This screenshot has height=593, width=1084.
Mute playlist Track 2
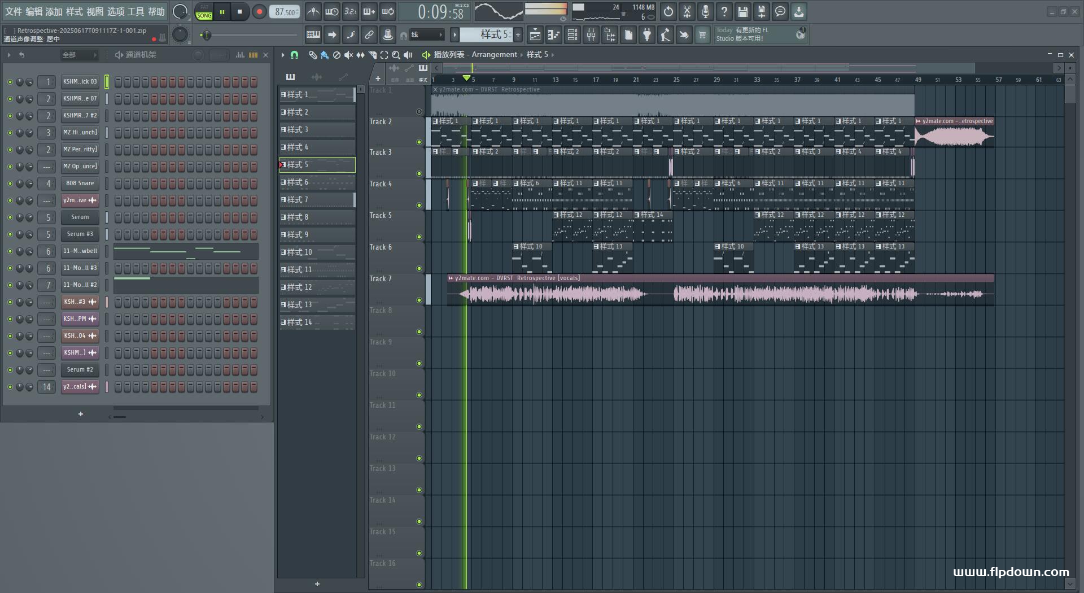419,142
